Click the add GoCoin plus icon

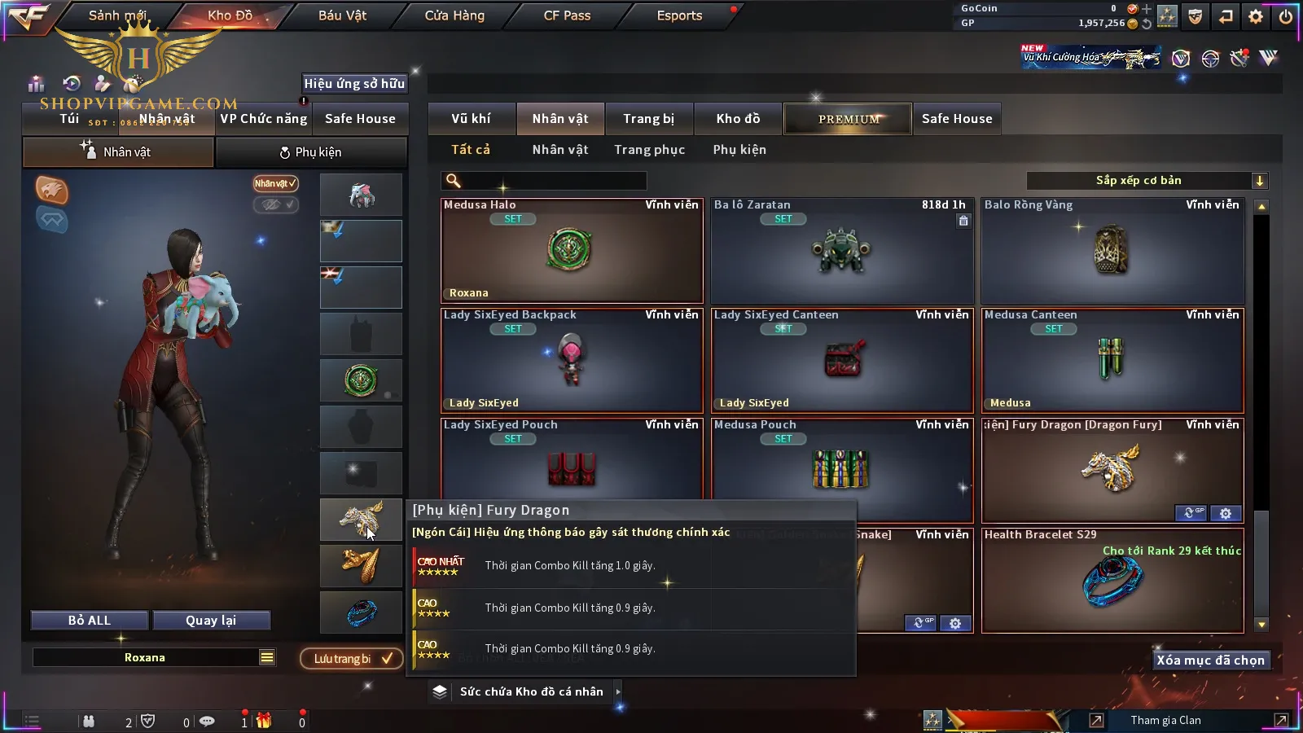click(1147, 9)
